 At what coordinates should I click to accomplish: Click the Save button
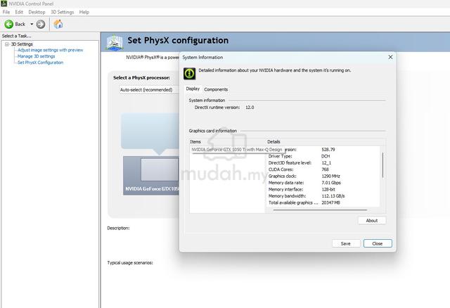point(346,243)
